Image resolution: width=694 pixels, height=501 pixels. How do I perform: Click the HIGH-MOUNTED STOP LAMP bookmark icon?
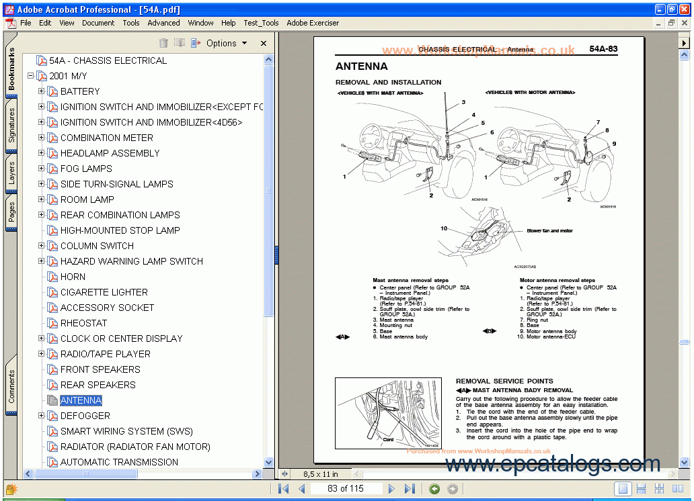click(x=52, y=230)
